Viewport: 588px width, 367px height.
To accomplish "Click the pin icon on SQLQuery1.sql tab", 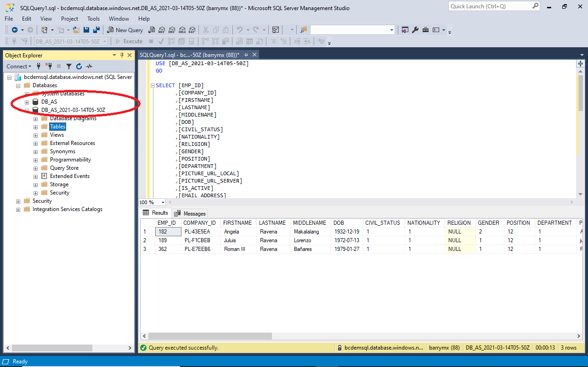I will click(x=246, y=55).
